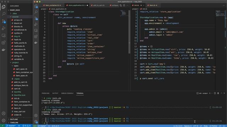Expand the OUTLINE section
Viewport: 227px width, 127px height.
(x=14, y=119)
